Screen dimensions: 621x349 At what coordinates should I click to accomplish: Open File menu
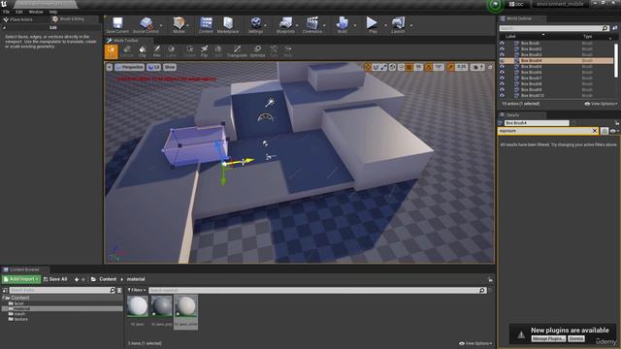pos(7,12)
